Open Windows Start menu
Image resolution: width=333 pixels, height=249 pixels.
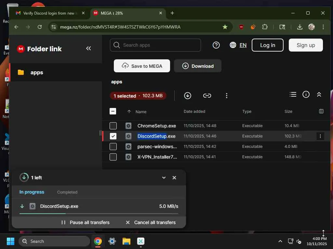click(x=10, y=241)
